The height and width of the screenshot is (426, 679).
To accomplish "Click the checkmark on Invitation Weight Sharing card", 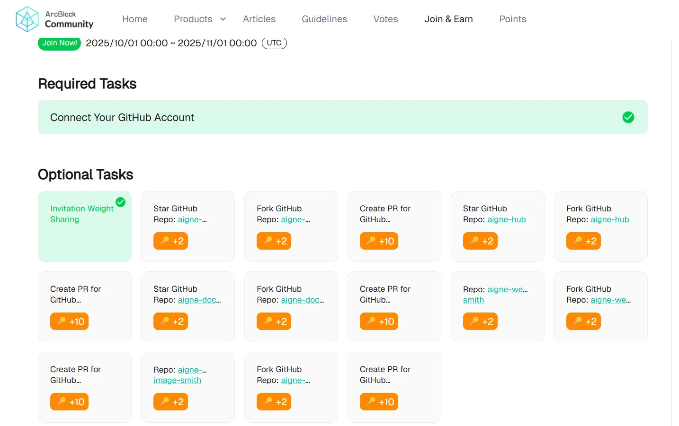I will 121,202.
